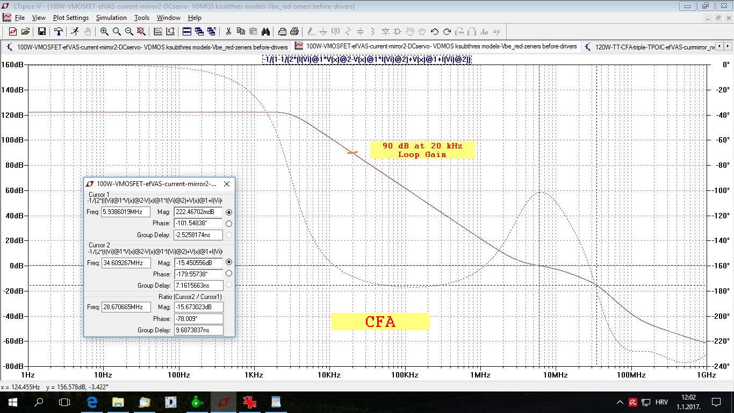
Task: Click the Cut scissors icon
Action: (228, 32)
